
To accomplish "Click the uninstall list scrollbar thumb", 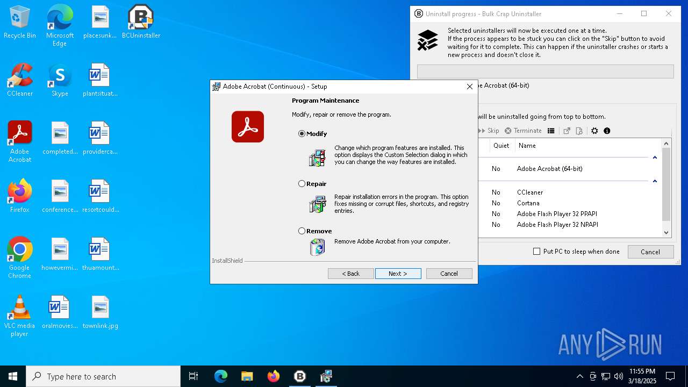I will (666, 184).
